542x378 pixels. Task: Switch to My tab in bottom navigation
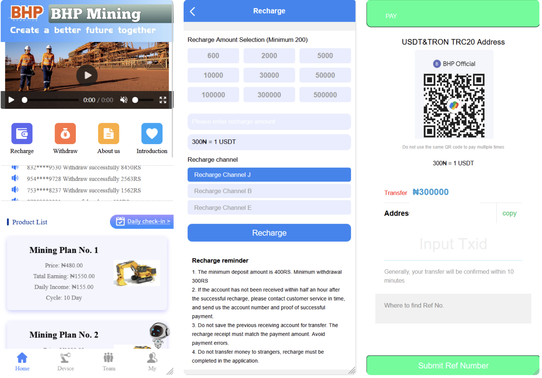point(152,362)
